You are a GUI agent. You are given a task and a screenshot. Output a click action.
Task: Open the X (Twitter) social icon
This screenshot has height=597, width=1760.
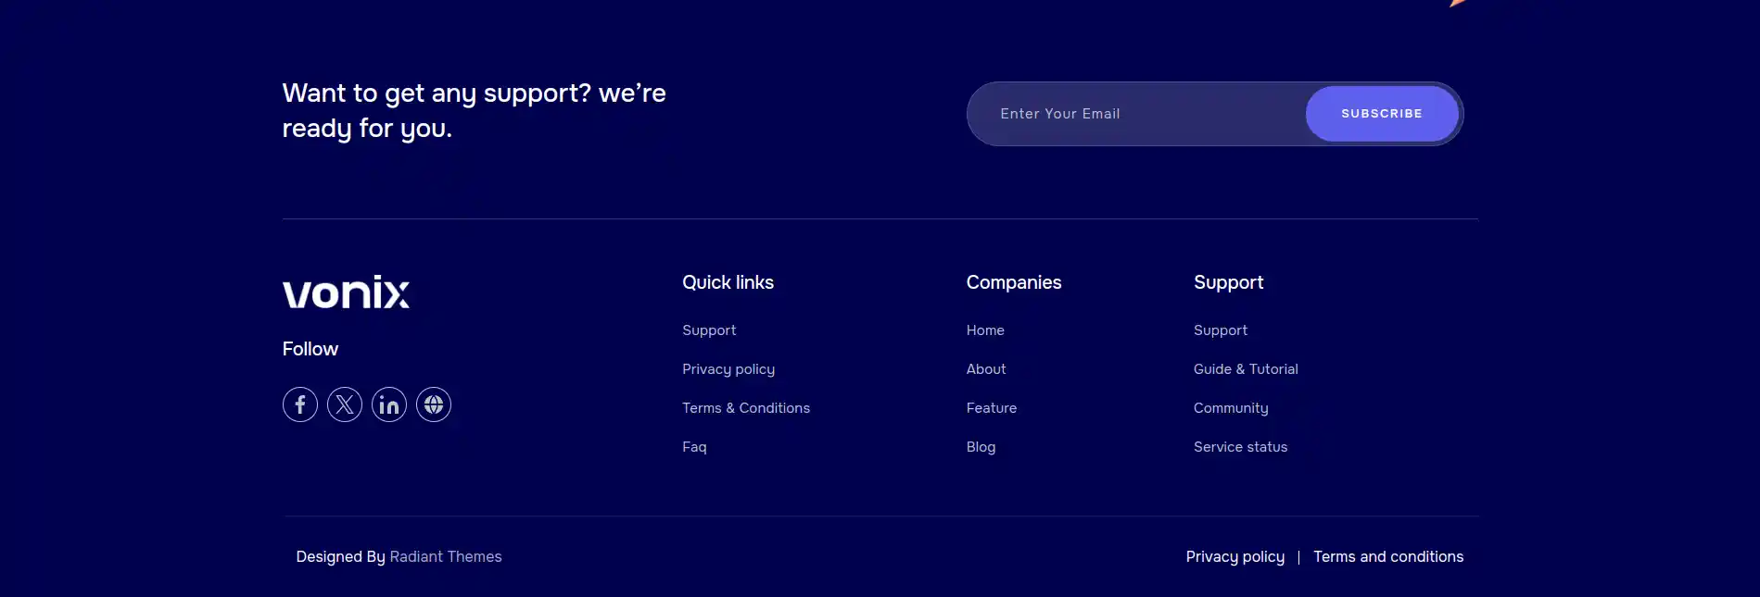(x=344, y=404)
